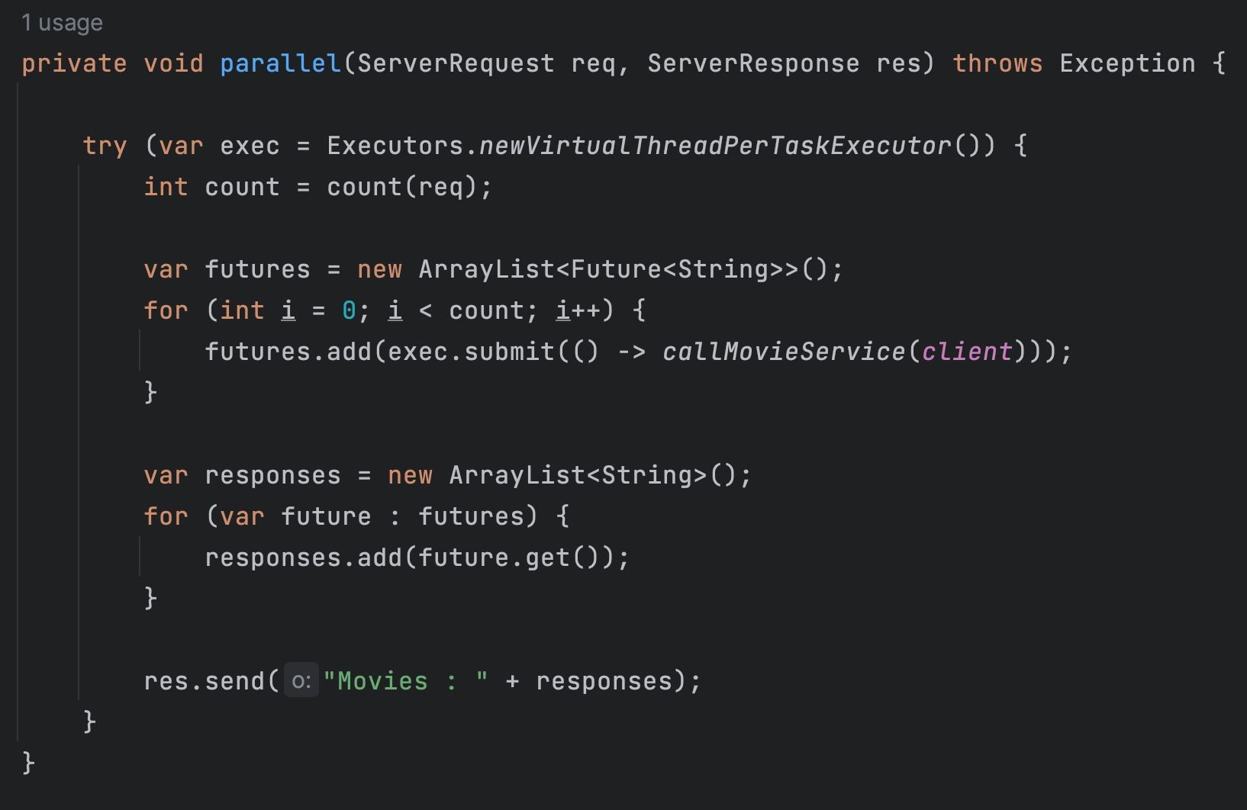Place cursor on the try keyword
The height and width of the screenshot is (810, 1247).
105,146
